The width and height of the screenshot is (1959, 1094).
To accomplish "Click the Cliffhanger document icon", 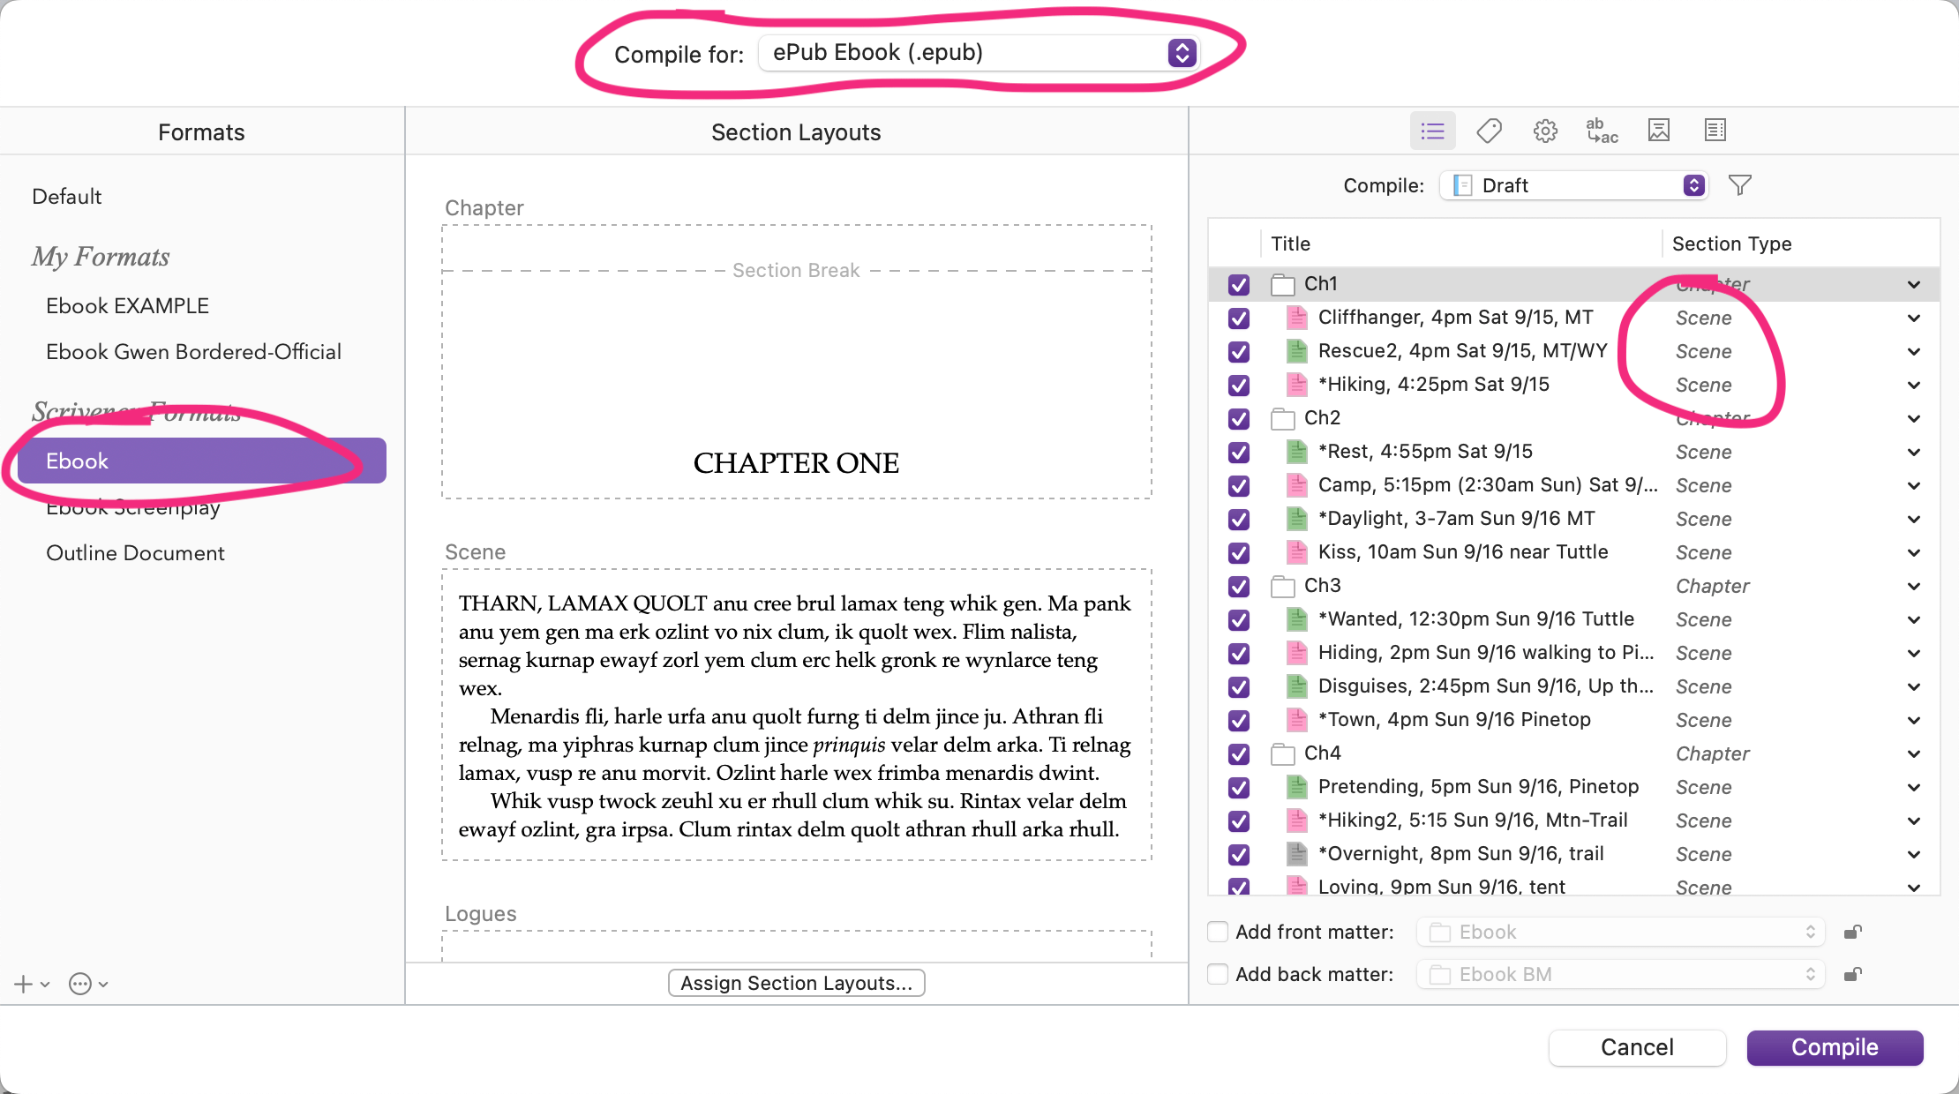I will [1296, 318].
